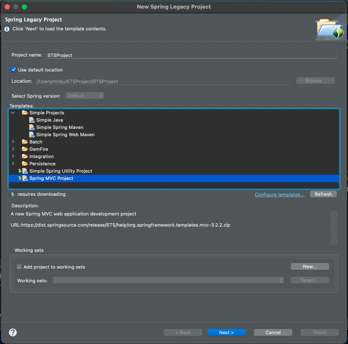Select Simple Spring Web Maven template
The width and height of the screenshot is (348, 344).
tap(65, 135)
